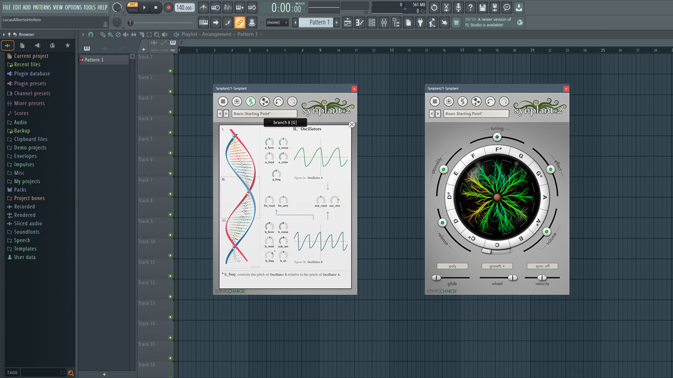Open the plugin picker plug icon

420,22
